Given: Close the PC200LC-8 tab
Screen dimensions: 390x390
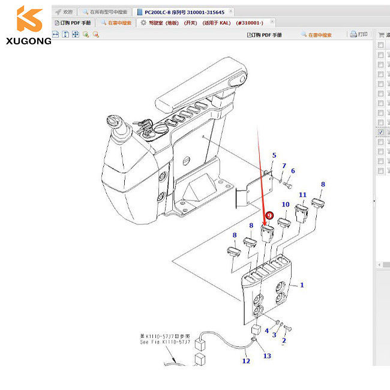Looking at the screenshot, I should [x=232, y=11].
